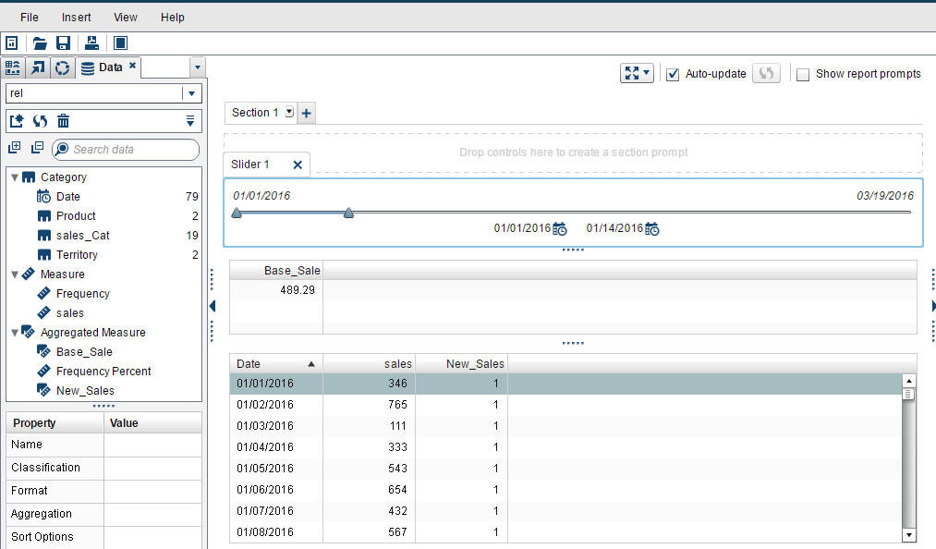The image size is (936, 549).
Task: Click in the Search data field
Action: 126,150
